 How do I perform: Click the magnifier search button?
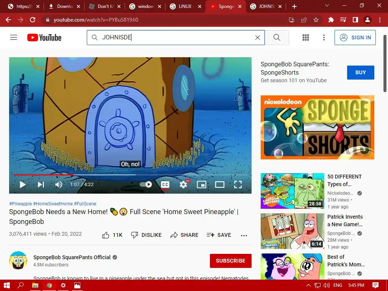[277, 38]
